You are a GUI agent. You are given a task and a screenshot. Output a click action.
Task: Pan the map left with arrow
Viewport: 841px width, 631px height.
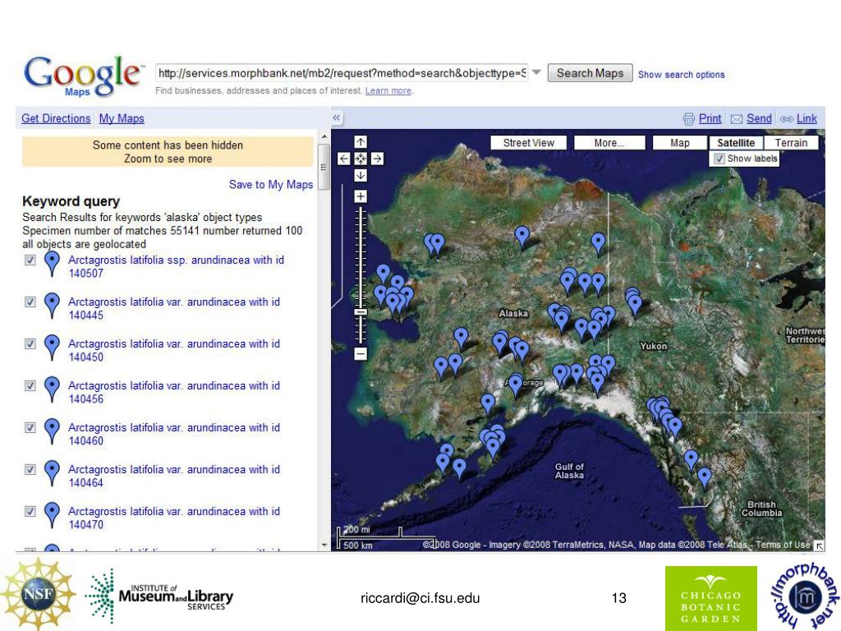(344, 159)
